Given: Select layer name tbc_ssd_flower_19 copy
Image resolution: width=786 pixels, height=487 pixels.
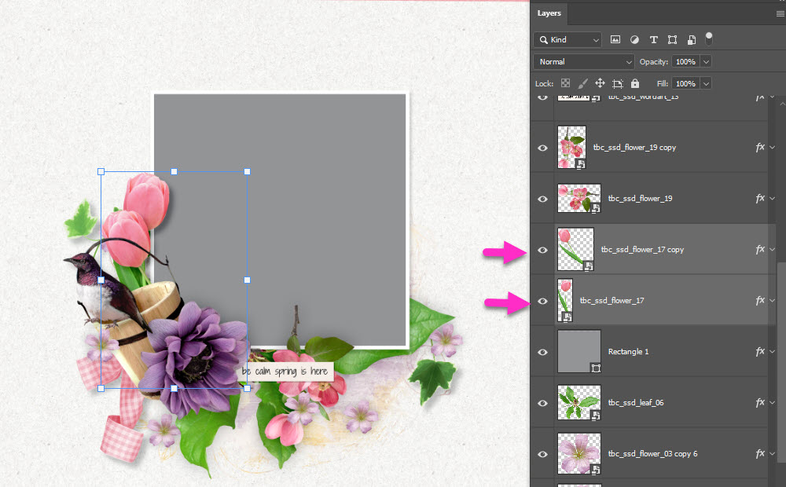Looking at the screenshot, I should 634,148.
